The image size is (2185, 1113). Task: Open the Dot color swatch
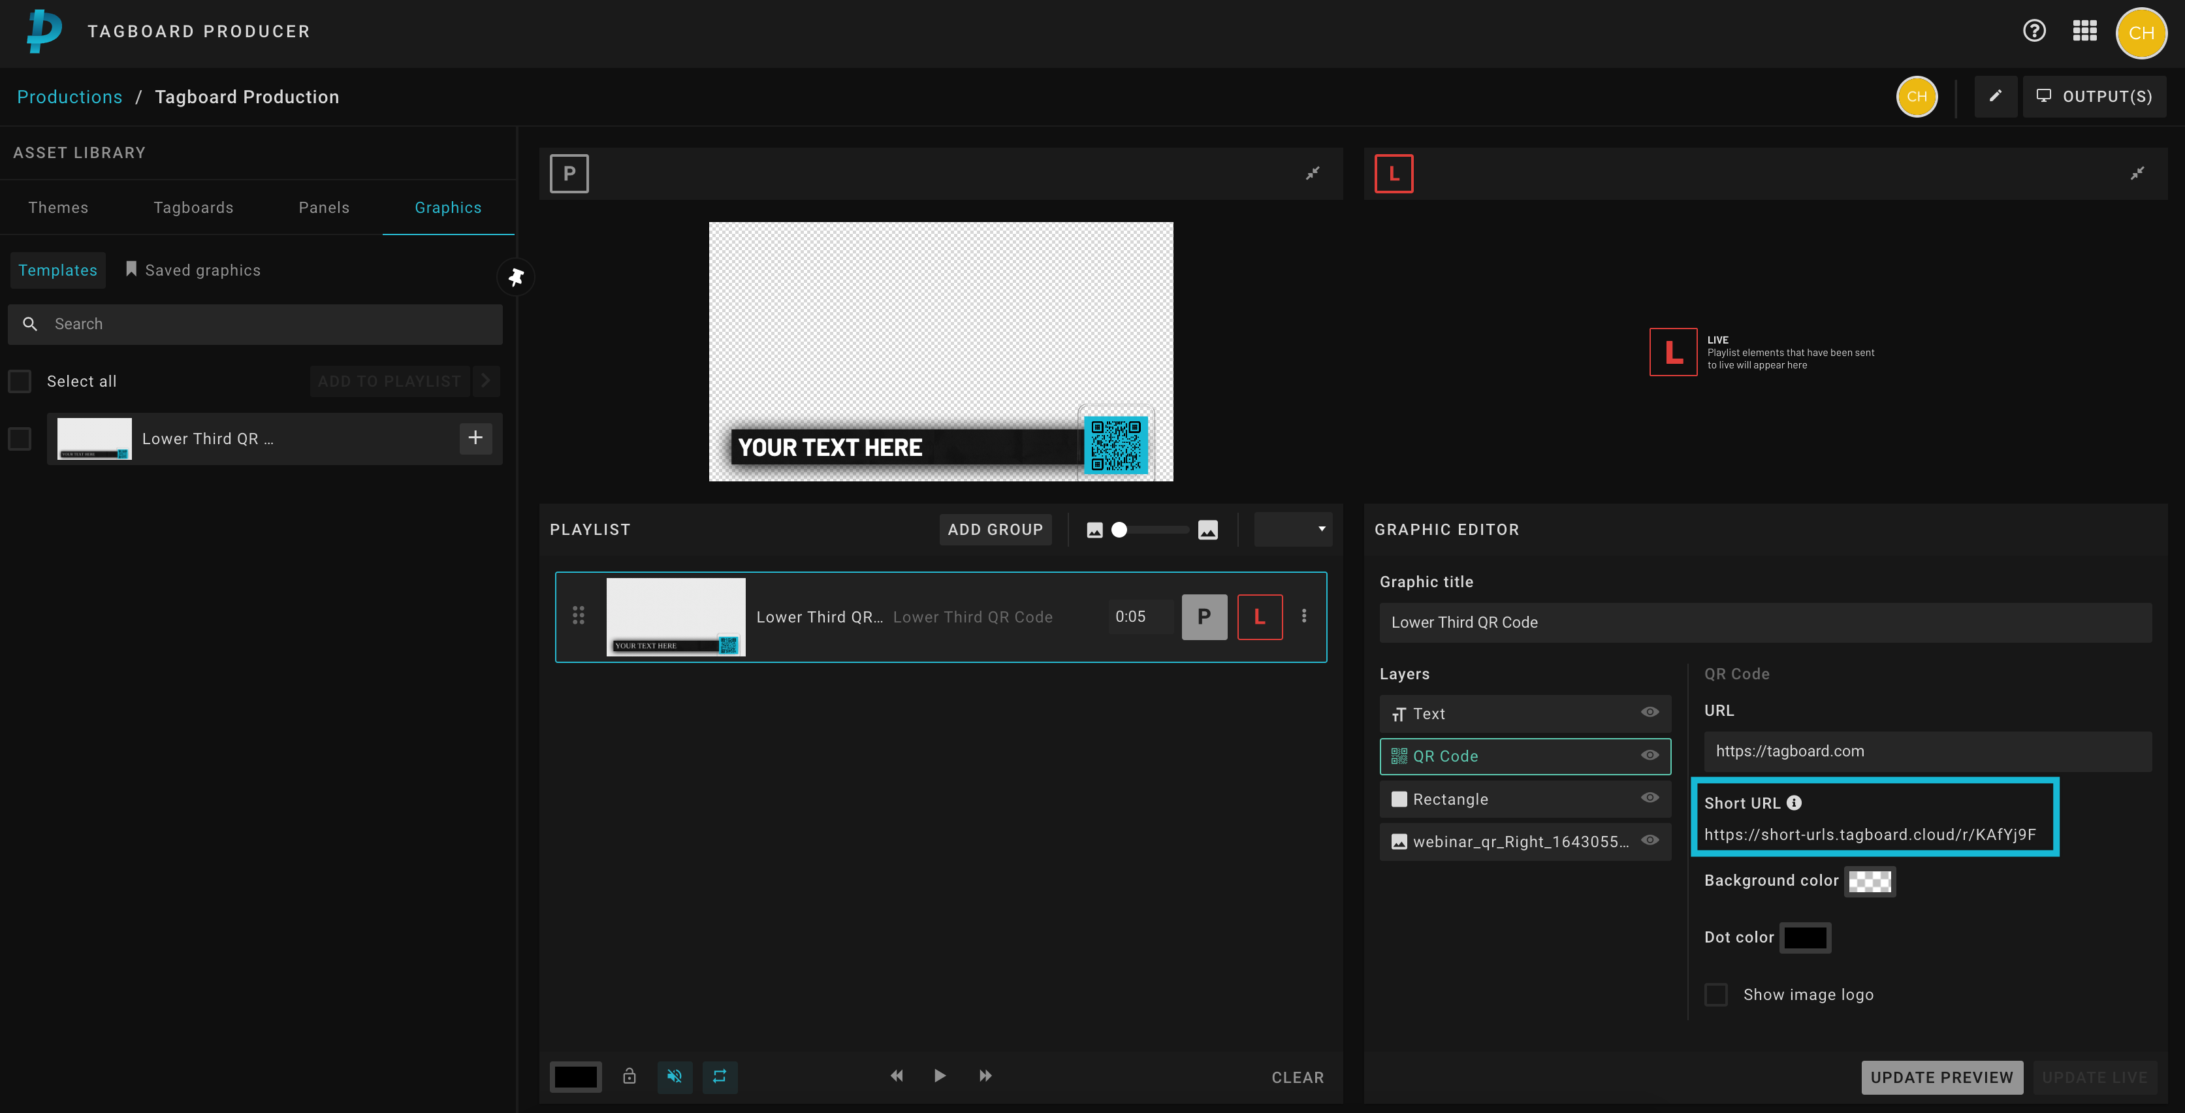coord(1804,938)
